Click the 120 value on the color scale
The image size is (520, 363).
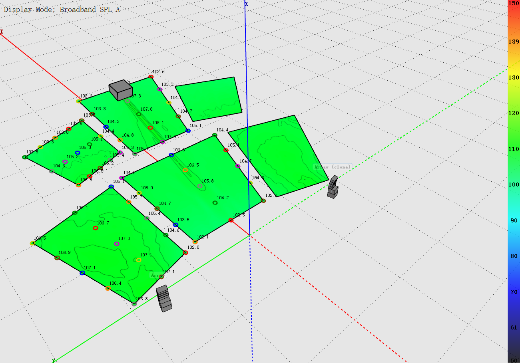(x=514, y=113)
